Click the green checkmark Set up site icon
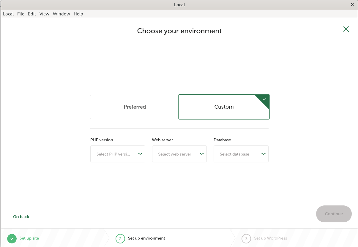This screenshot has width=358, height=247. pyautogui.click(x=12, y=238)
